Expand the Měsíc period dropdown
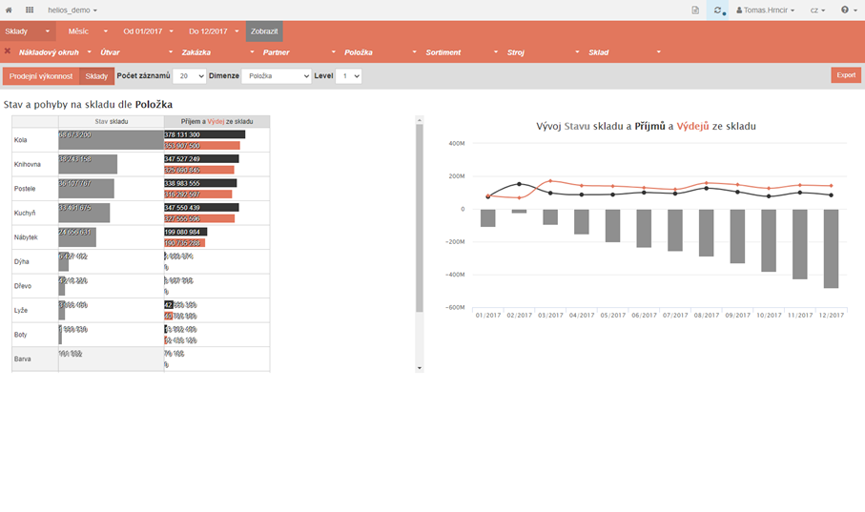The image size is (865, 512). pyautogui.click(x=88, y=31)
